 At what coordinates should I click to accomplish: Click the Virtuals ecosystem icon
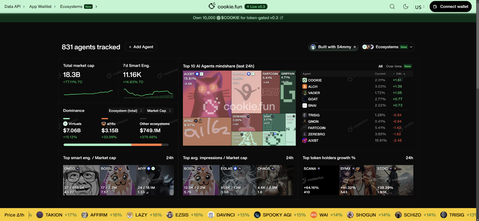pos(65,124)
